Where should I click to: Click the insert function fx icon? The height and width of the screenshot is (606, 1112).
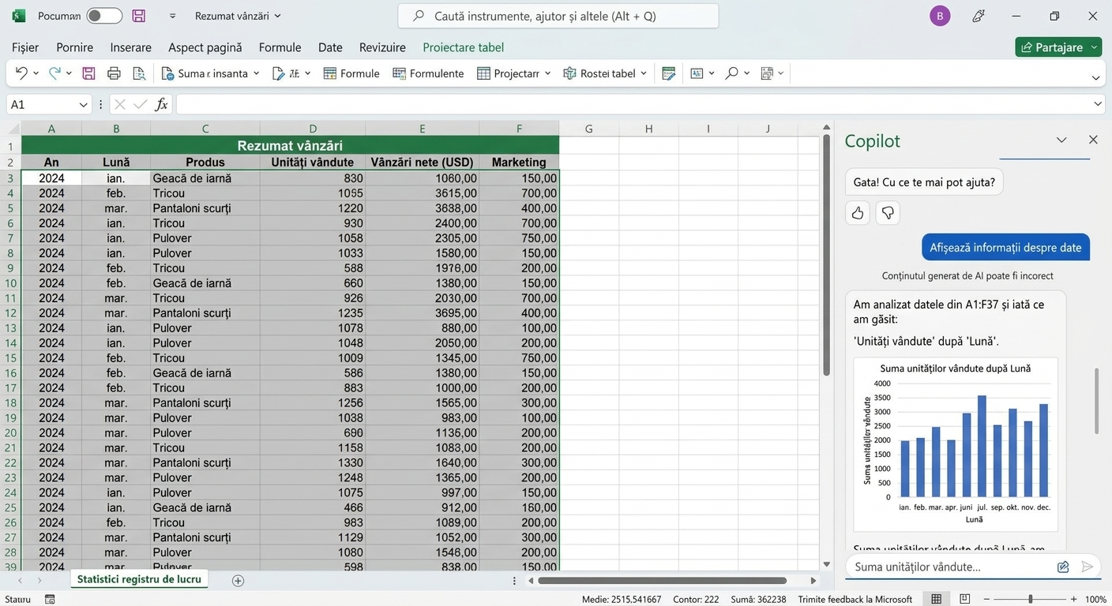pyautogui.click(x=161, y=104)
